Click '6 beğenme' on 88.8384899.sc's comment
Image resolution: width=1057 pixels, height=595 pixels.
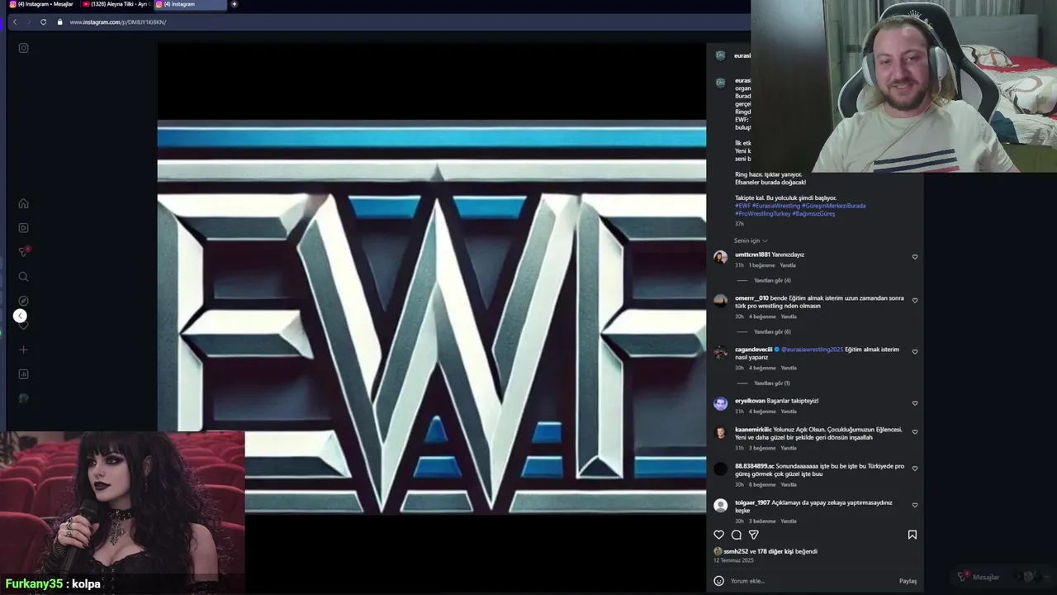[x=762, y=485]
